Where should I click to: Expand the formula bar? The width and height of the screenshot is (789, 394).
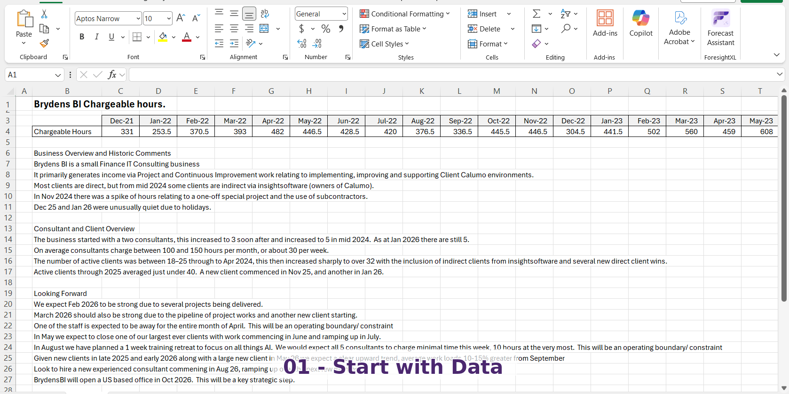[x=780, y=74]
